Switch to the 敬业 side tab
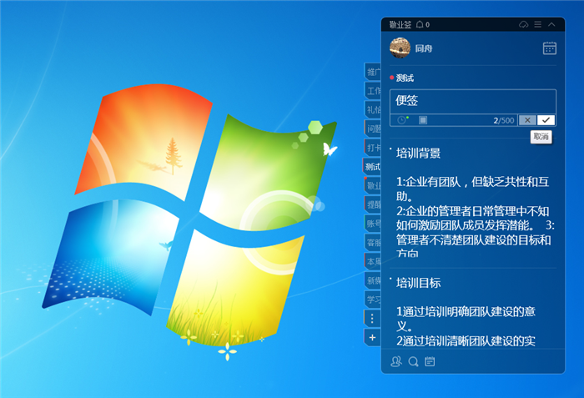 pos(373,185)
